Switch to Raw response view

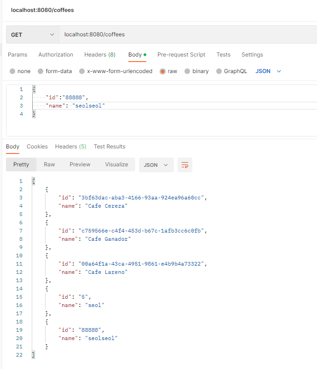tap(49, 165)
